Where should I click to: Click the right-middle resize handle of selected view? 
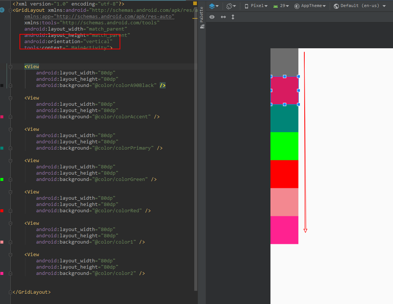[x=298, y=90]
